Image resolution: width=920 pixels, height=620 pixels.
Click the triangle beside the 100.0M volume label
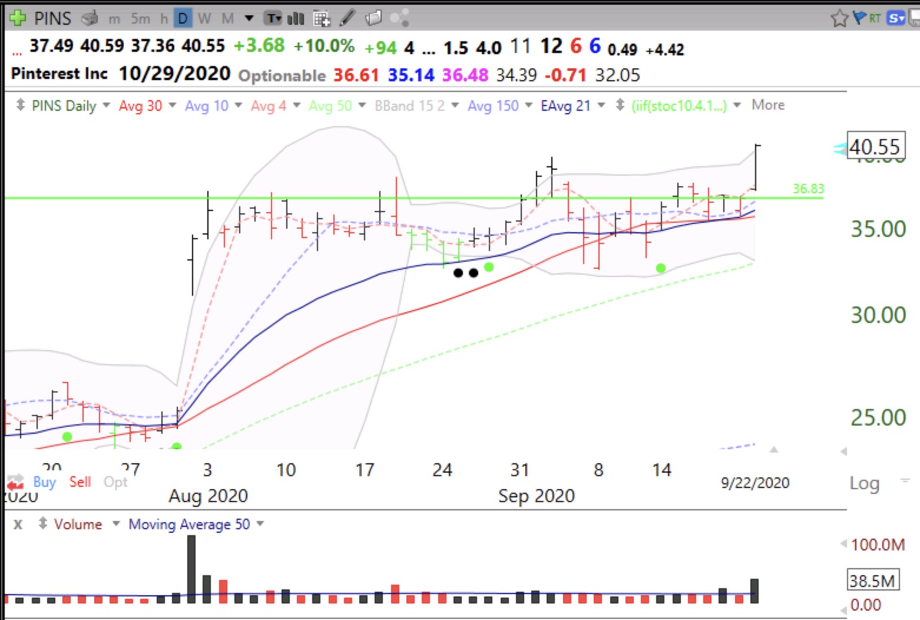(x=843, y=543)
